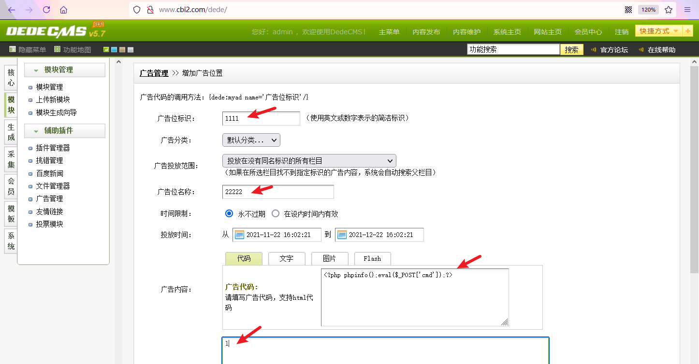Click the bullet icon beside 文件管理器
Screen dimensions: 699x364
(31, 186)
